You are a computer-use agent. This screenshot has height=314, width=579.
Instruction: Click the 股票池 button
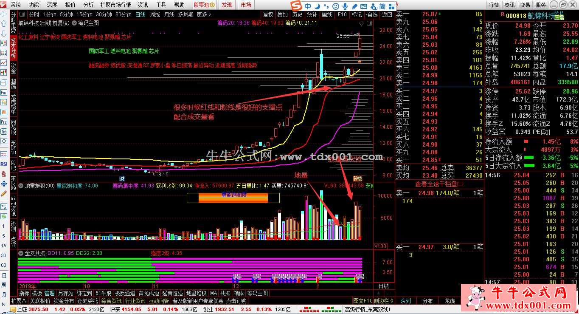click(204, 5)
